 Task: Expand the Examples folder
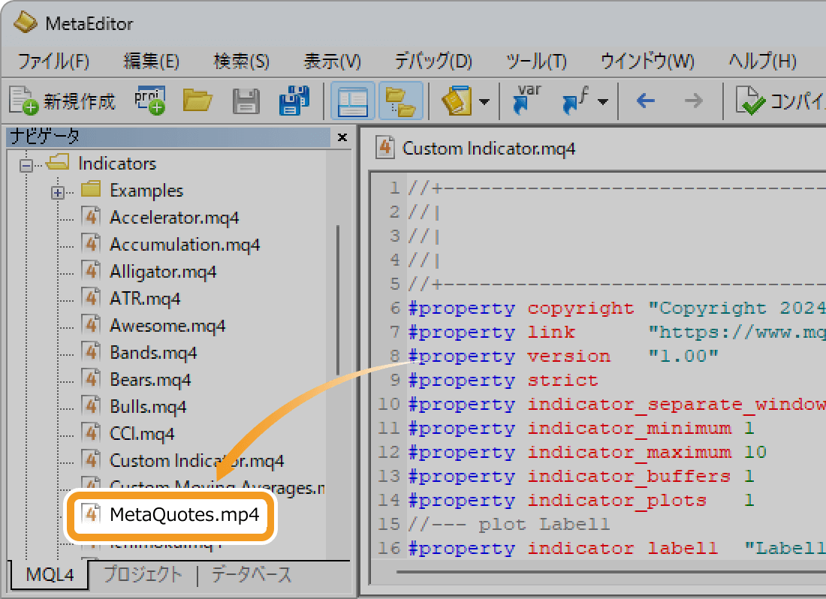coord(57,193)
